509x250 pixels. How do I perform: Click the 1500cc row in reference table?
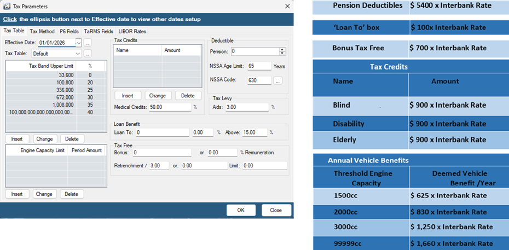point(410,196)
